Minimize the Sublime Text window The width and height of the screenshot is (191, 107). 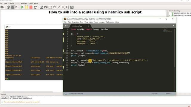160,19
